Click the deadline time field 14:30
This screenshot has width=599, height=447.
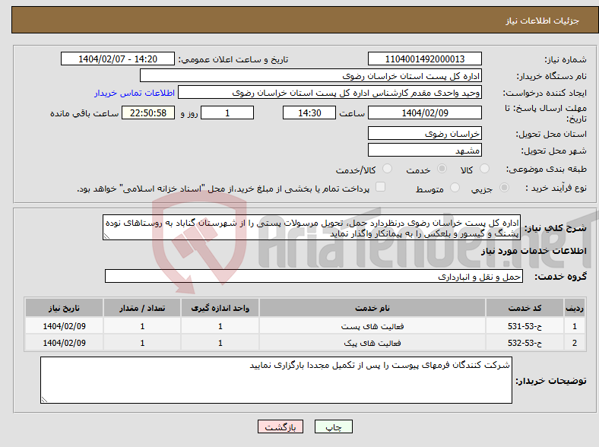click(309, 113)
